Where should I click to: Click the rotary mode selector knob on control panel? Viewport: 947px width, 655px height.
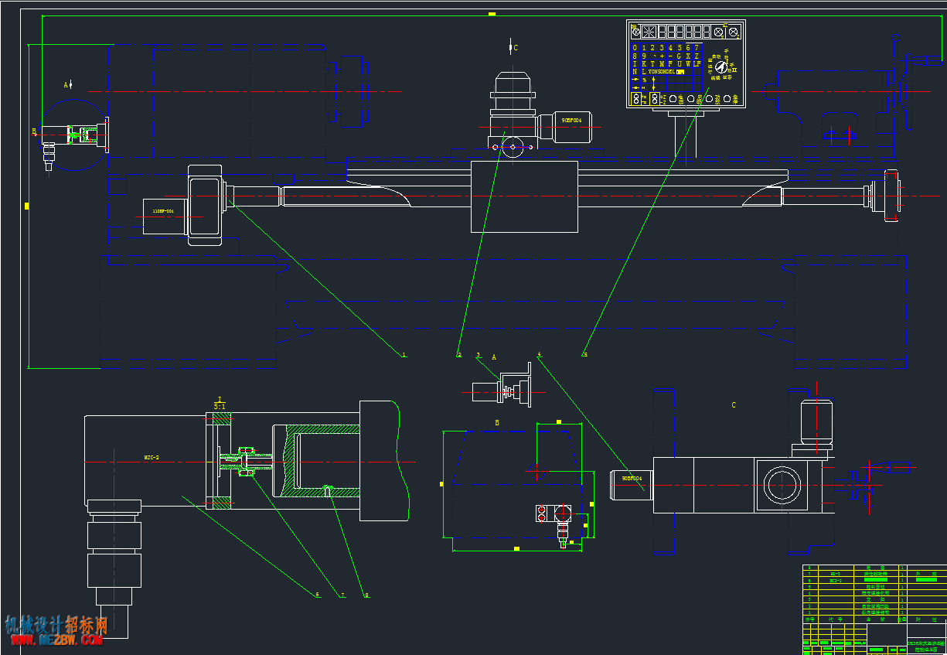click(721, 67)
